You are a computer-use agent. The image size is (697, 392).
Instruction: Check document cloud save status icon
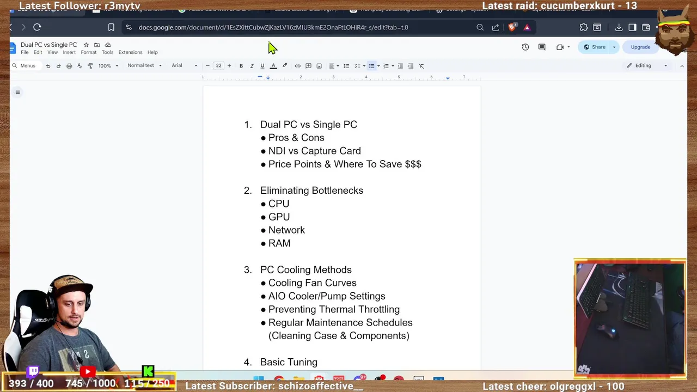108,45
